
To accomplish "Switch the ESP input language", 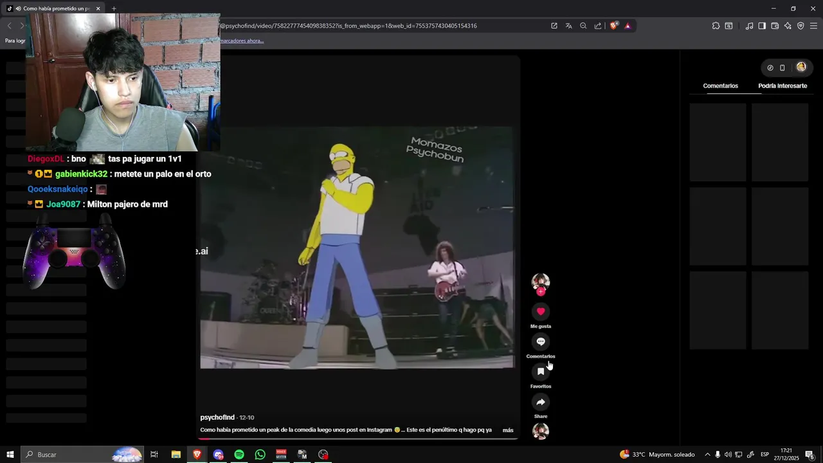I will 765,455.
